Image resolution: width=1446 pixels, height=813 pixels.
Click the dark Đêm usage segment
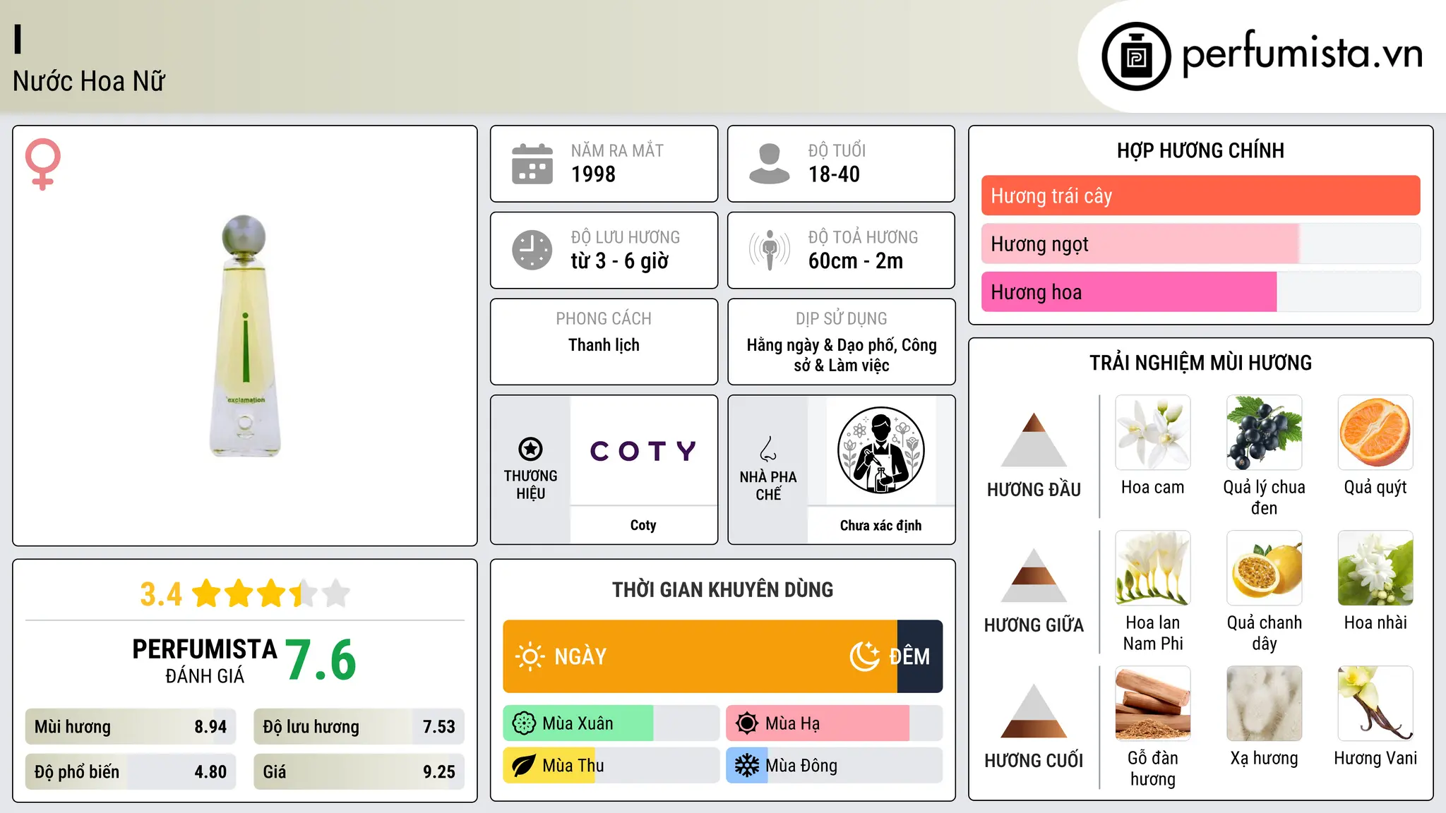tap(920, 656)
